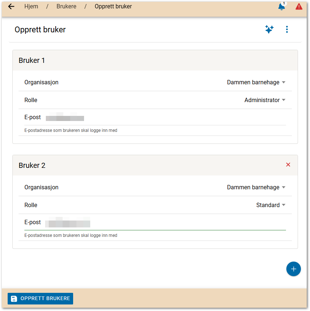Image resolution: width=310 pixels, height=311 pixels.
Task: Click the red warning triangle icon
Action: pyautogui.click(x=299, y=7)
